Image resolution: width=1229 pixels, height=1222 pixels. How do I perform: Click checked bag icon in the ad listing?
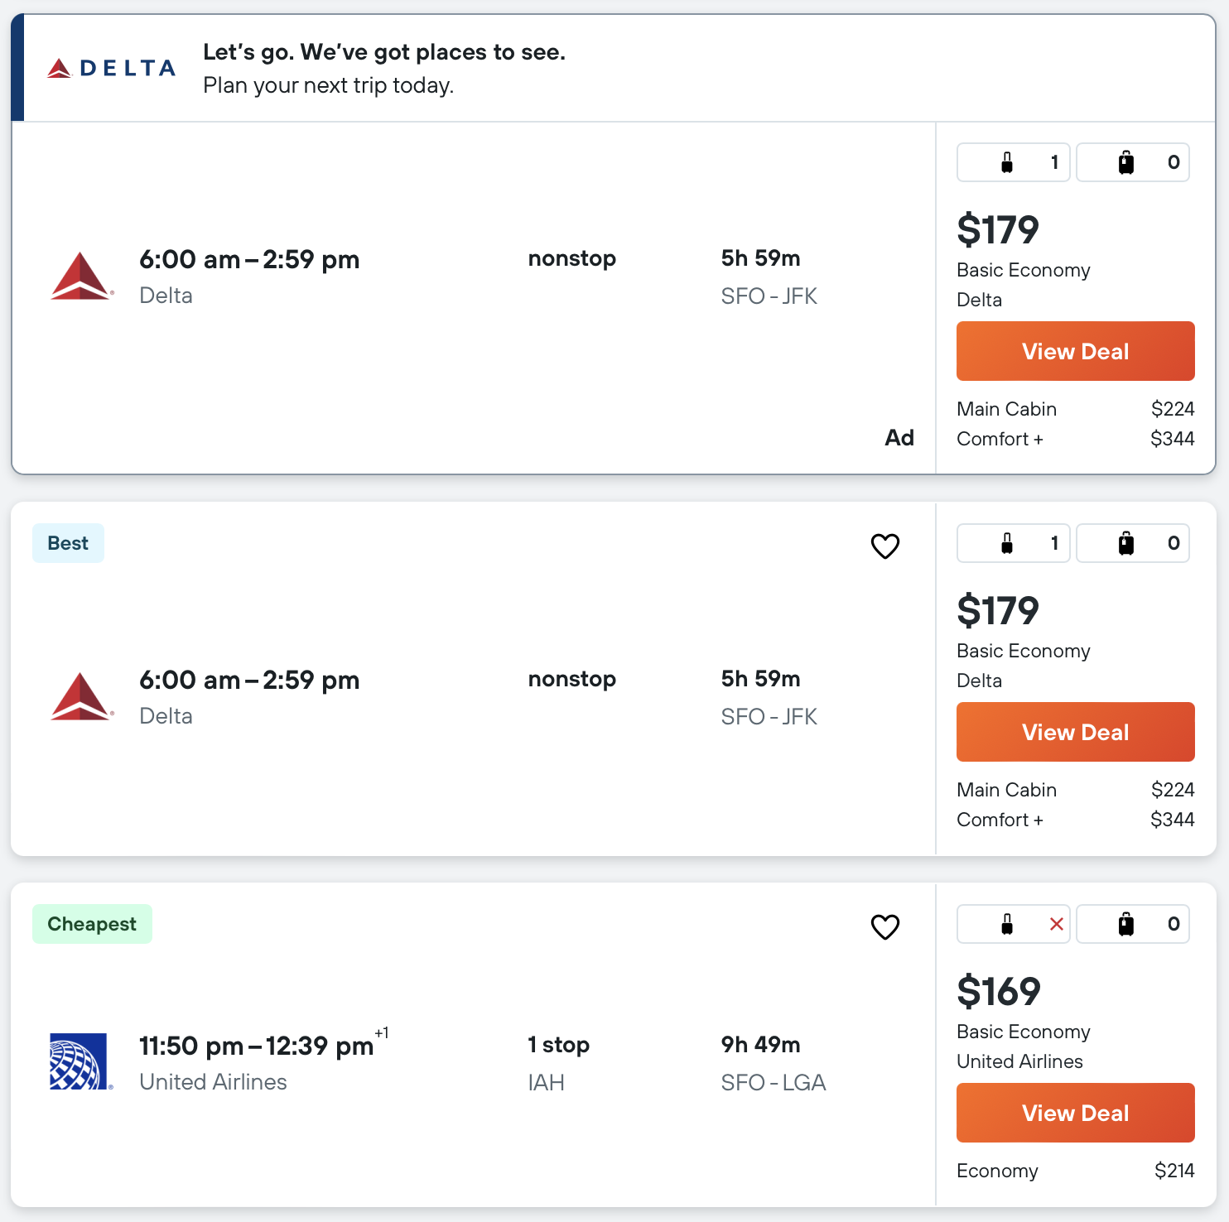pos(1126,162)
